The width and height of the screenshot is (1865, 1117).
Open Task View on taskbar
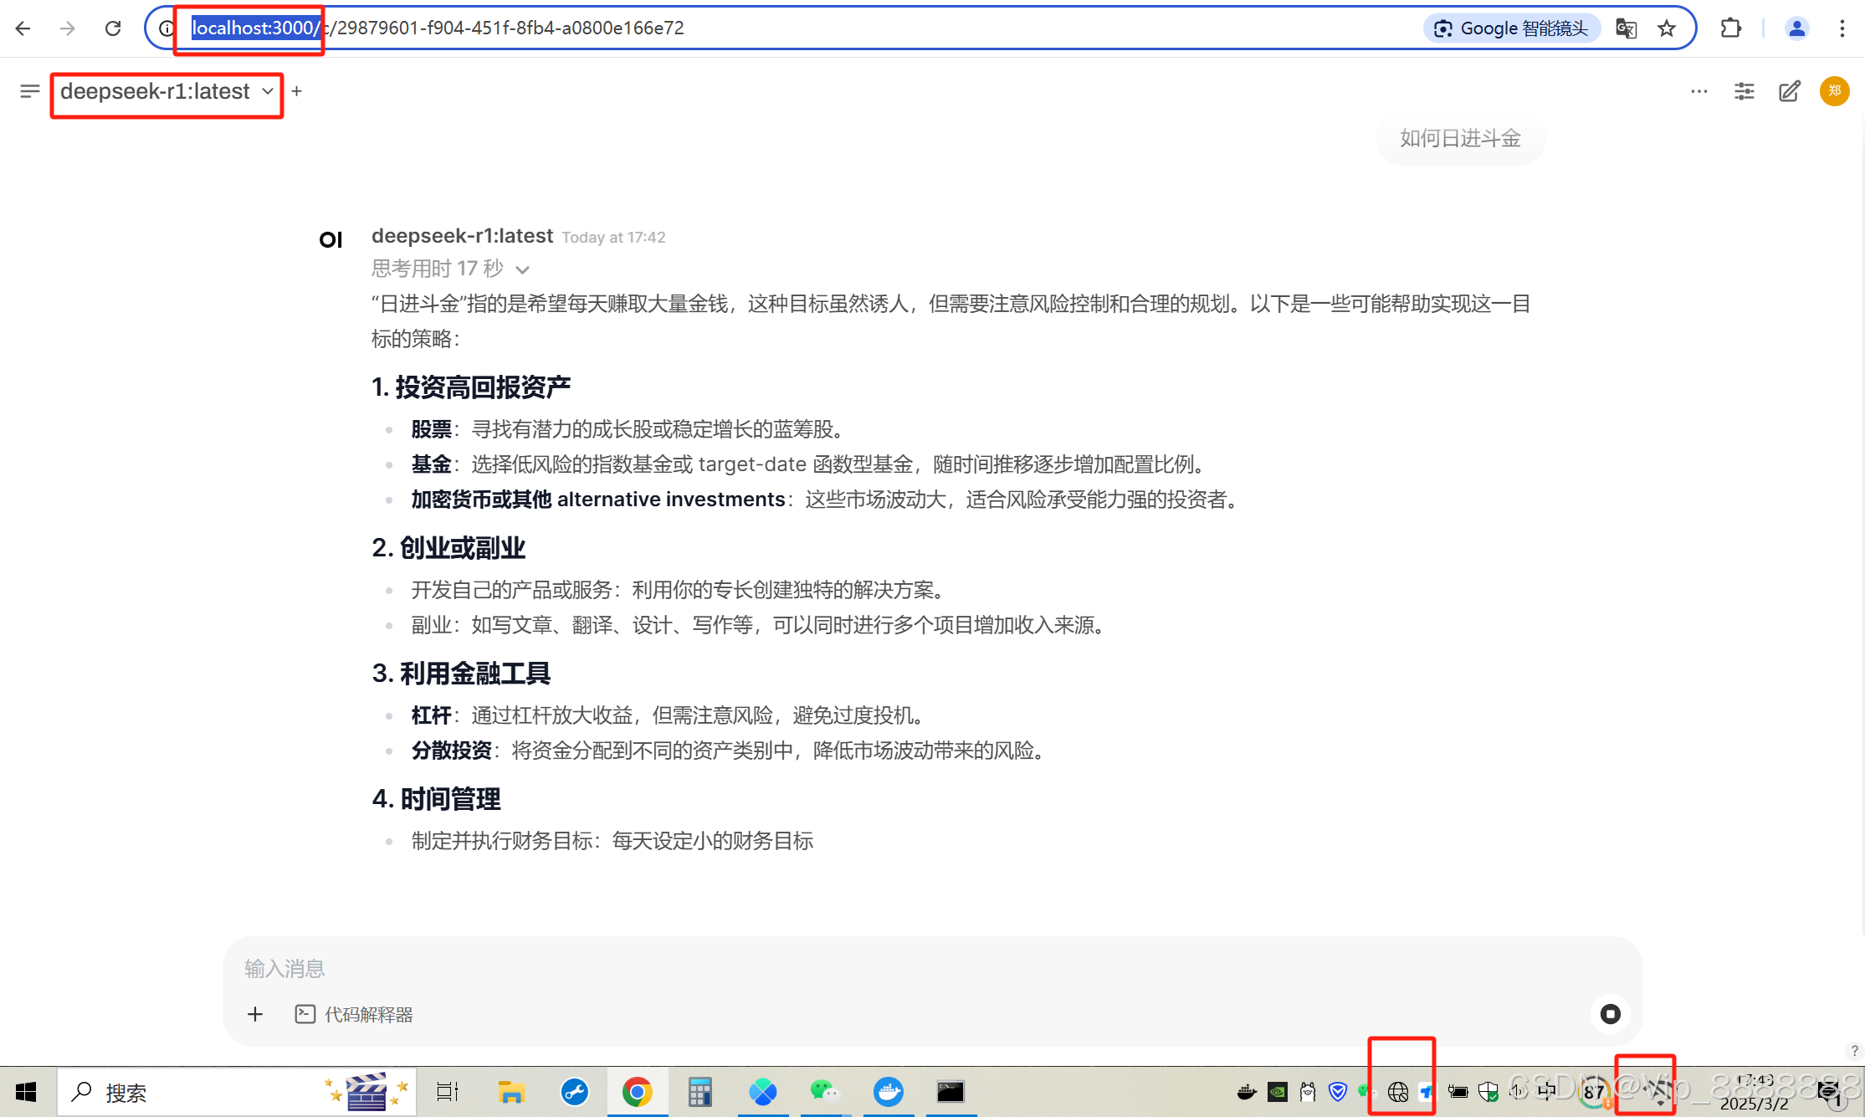point(448,1092)
